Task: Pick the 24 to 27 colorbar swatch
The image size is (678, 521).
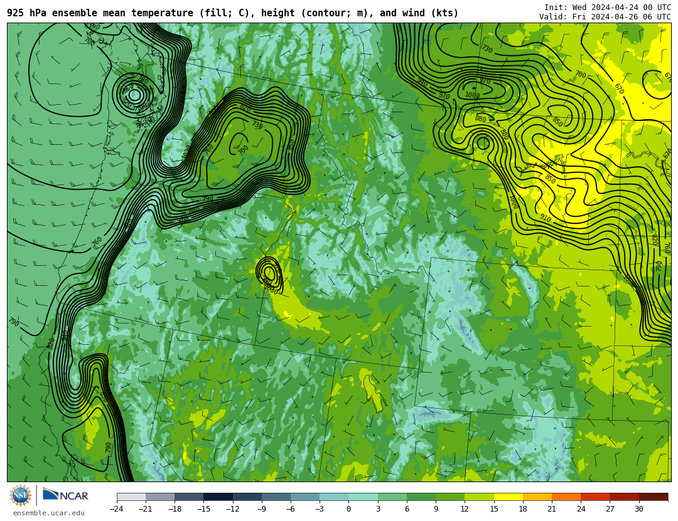Action: (595, 497)
